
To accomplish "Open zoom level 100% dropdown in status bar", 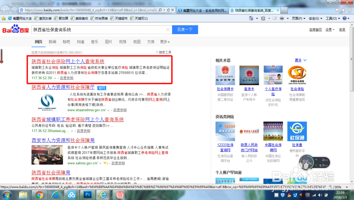I will point(347,187).
